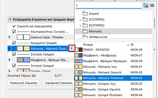Click reorder arrows on Διάκενο Αέρα row
Image resolution: width=158 pixels, height=98 pixels.
[x=9, y=37]
